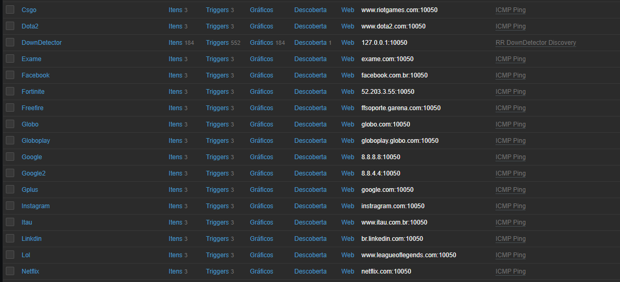
Task: Check the box next to Facebook
Action: [x=10, y=75]
